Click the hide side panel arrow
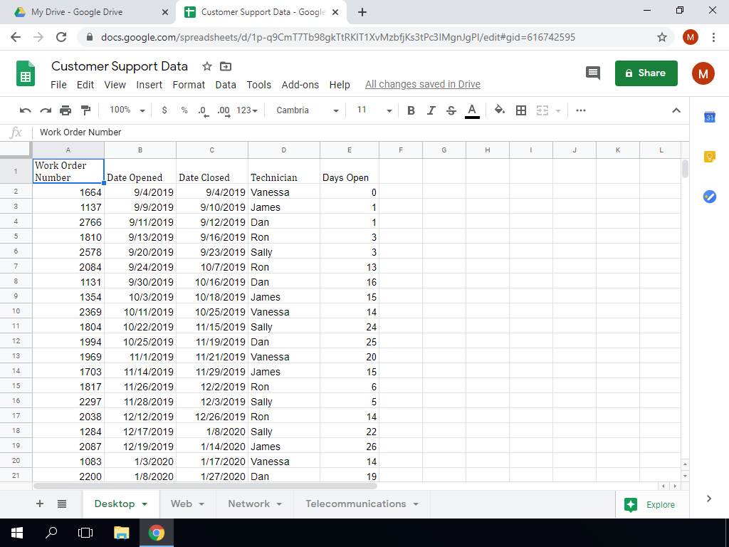This screenshot has height=547, width=729. coord(709,499)
